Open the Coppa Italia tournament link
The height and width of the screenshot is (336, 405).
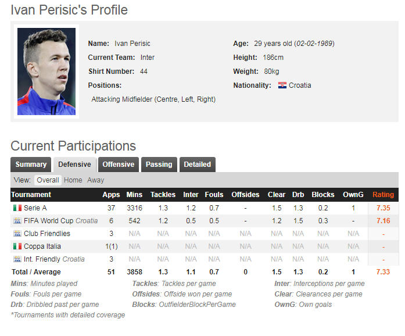[x=42, y=246]
